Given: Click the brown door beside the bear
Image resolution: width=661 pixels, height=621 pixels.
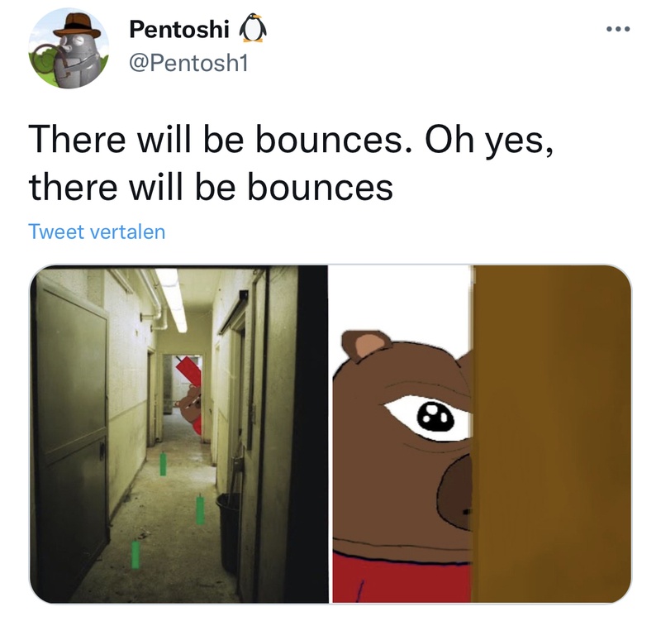Looking at the screenshot, I should 551,434.
